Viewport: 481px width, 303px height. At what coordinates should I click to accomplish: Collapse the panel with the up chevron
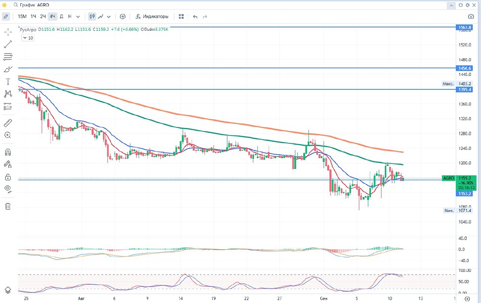[451, 5]
